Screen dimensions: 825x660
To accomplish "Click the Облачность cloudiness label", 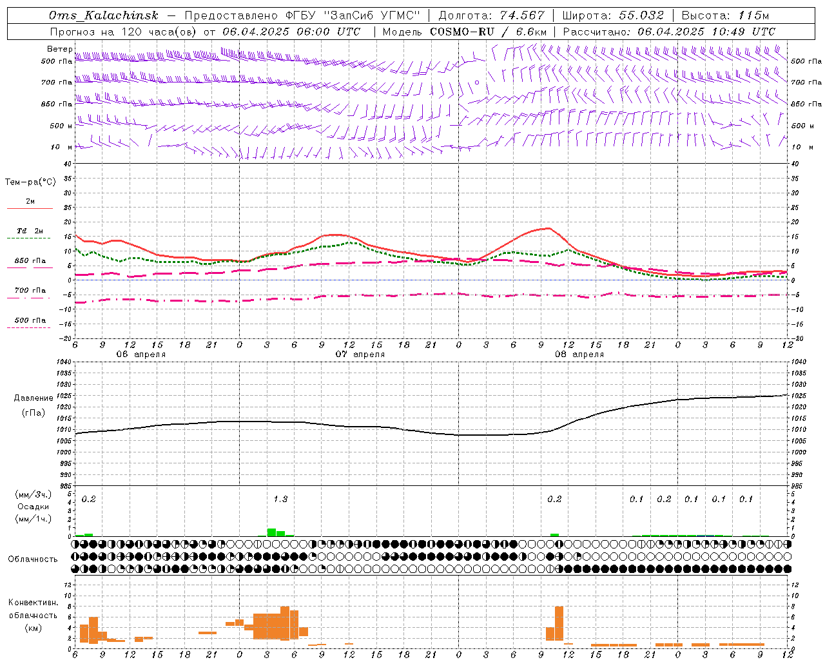I will 33,559.
